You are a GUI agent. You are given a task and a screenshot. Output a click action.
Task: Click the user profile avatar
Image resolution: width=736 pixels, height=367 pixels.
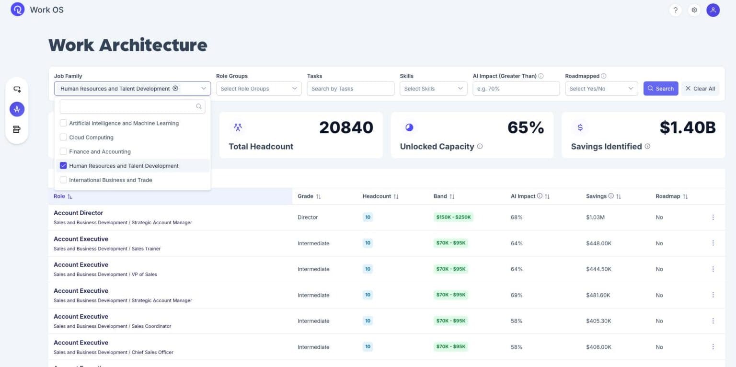tap(713, 10)
